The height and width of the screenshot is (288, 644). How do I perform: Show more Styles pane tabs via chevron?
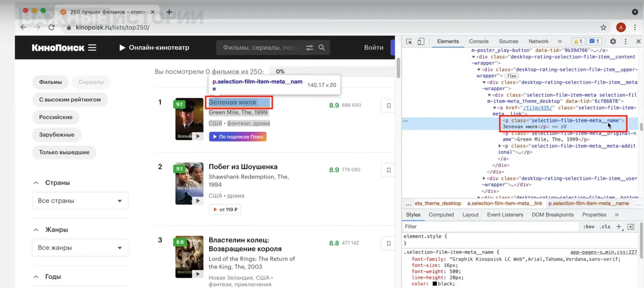pyautogui.click(x=616, y=214)
